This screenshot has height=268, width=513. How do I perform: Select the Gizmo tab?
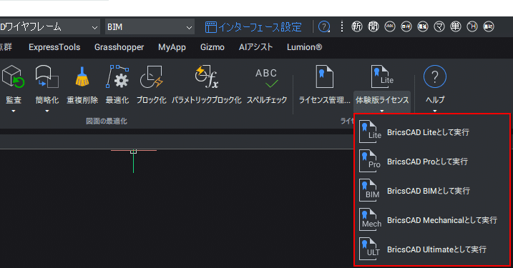point(212,47)
